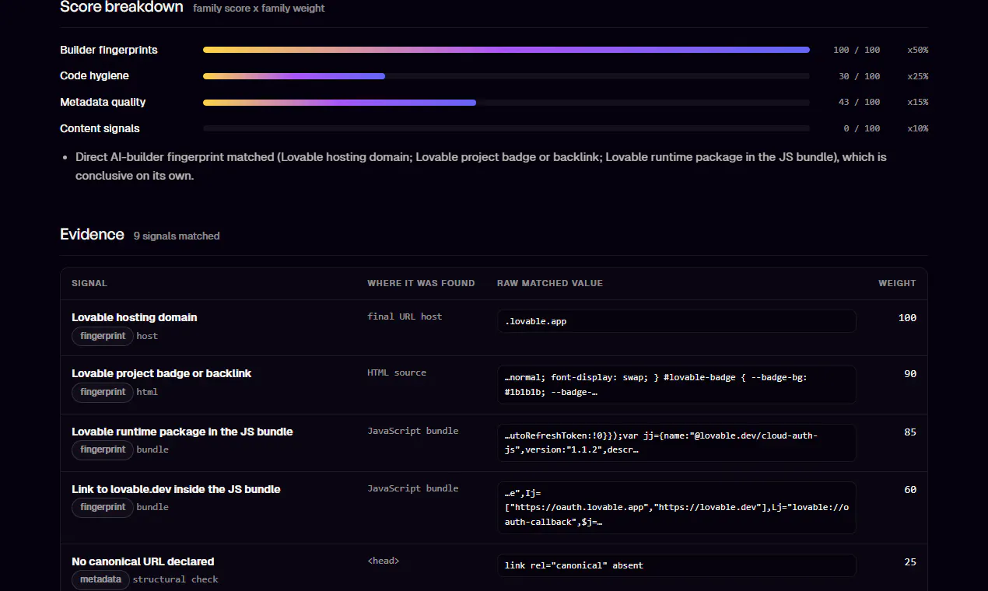Viewport: 988px width, 591px height.
Task: Click the x25% weight multiplier
Action: point(917,76)
